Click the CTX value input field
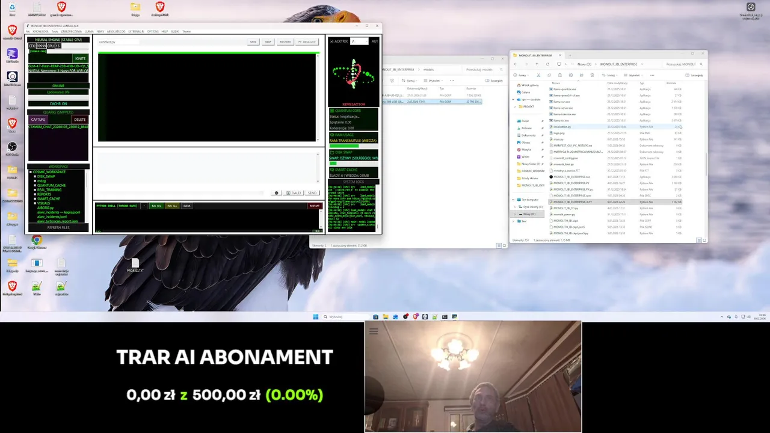Viewport: 770px width, 433px height. click(42, 46)
